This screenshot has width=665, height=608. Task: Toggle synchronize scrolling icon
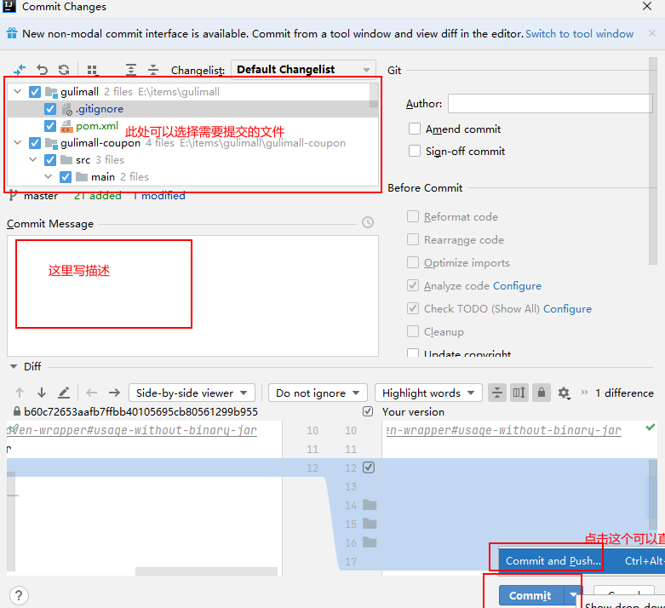click(x=519, y=393)
